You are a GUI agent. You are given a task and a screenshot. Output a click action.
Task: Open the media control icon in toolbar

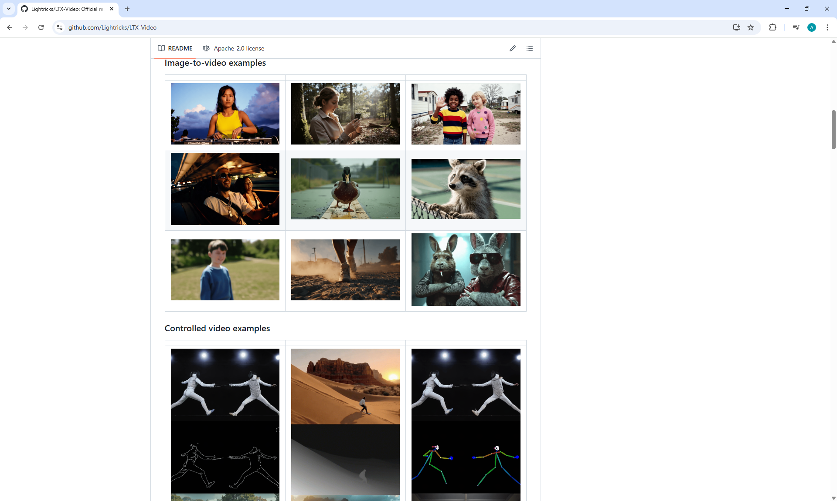[796, 27]
